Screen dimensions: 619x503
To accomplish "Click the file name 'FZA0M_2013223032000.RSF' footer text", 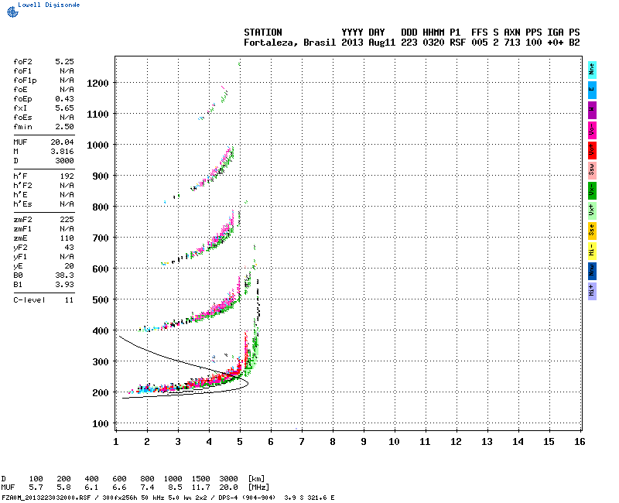I will click(x=46, y=498).
